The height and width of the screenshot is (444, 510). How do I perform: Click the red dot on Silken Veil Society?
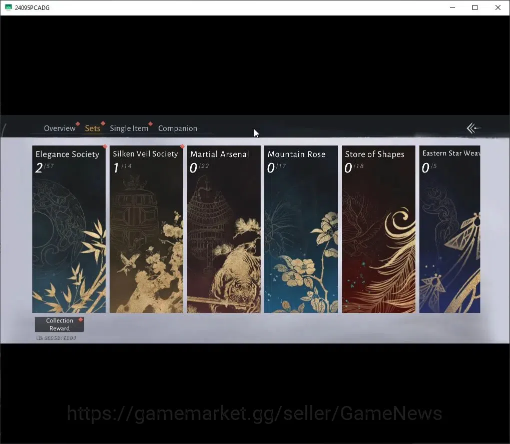click(x=183, y=146)
